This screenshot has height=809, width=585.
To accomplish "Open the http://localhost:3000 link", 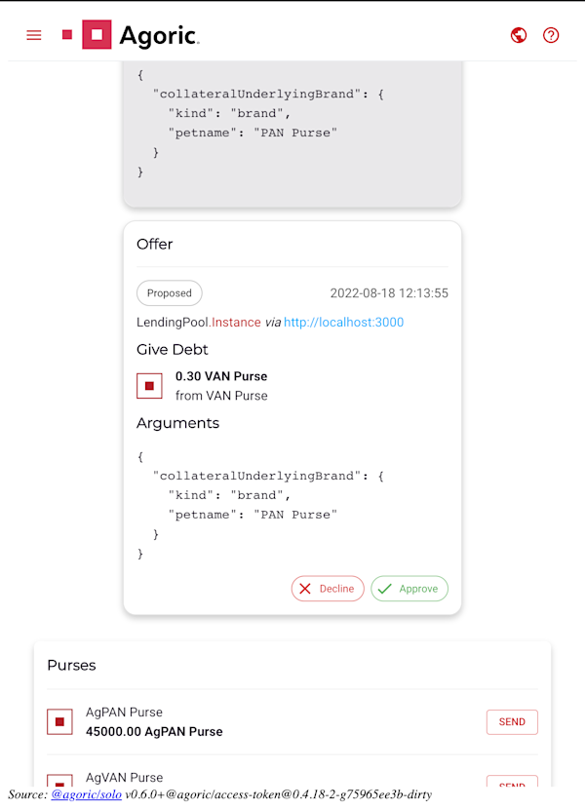I will [344, 323].
